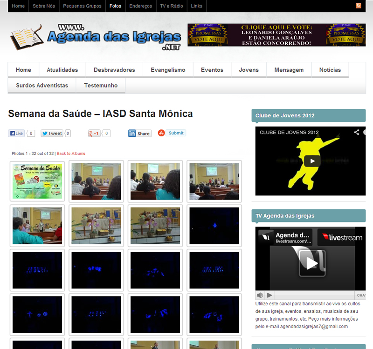Open first fruit and flowers table thumbnail
Screen dimensions: 373x349
click(x=97, y=226)
